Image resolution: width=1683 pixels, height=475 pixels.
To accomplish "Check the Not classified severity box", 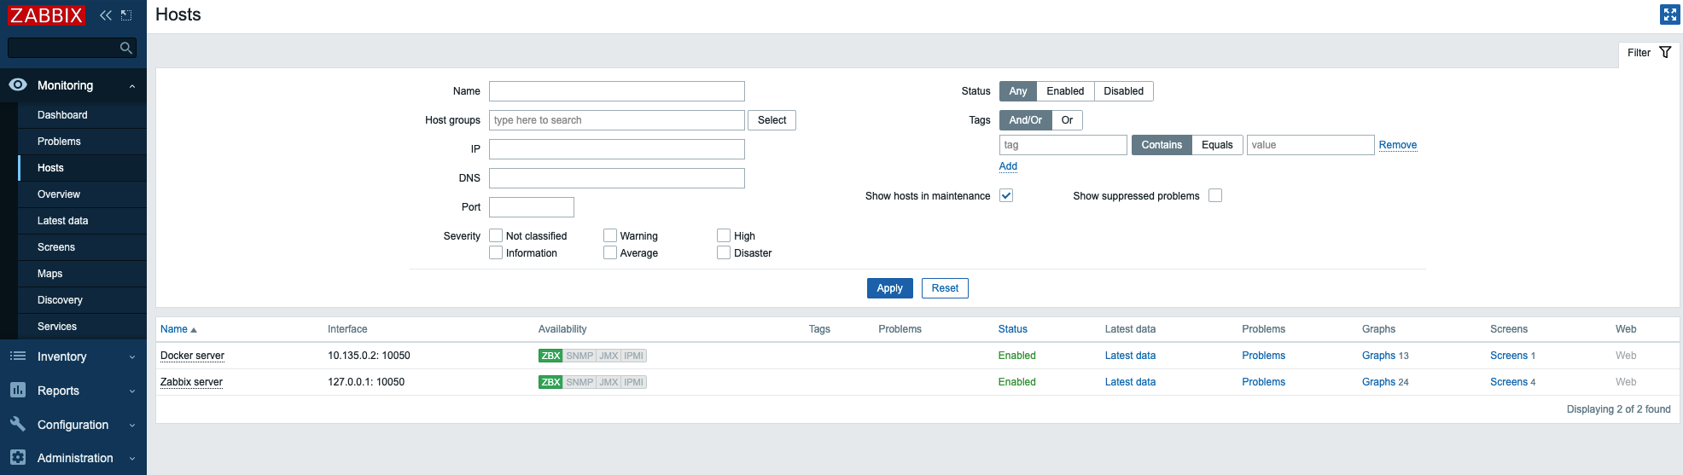I will click(x=496, y=235).
